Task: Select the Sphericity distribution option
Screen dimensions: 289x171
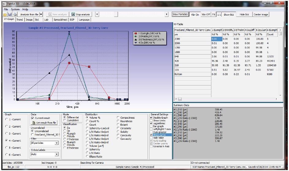Action: [87, 150]
